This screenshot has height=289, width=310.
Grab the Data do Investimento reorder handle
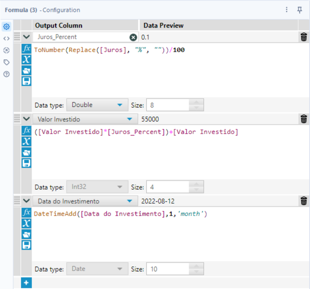pos(17,201)
